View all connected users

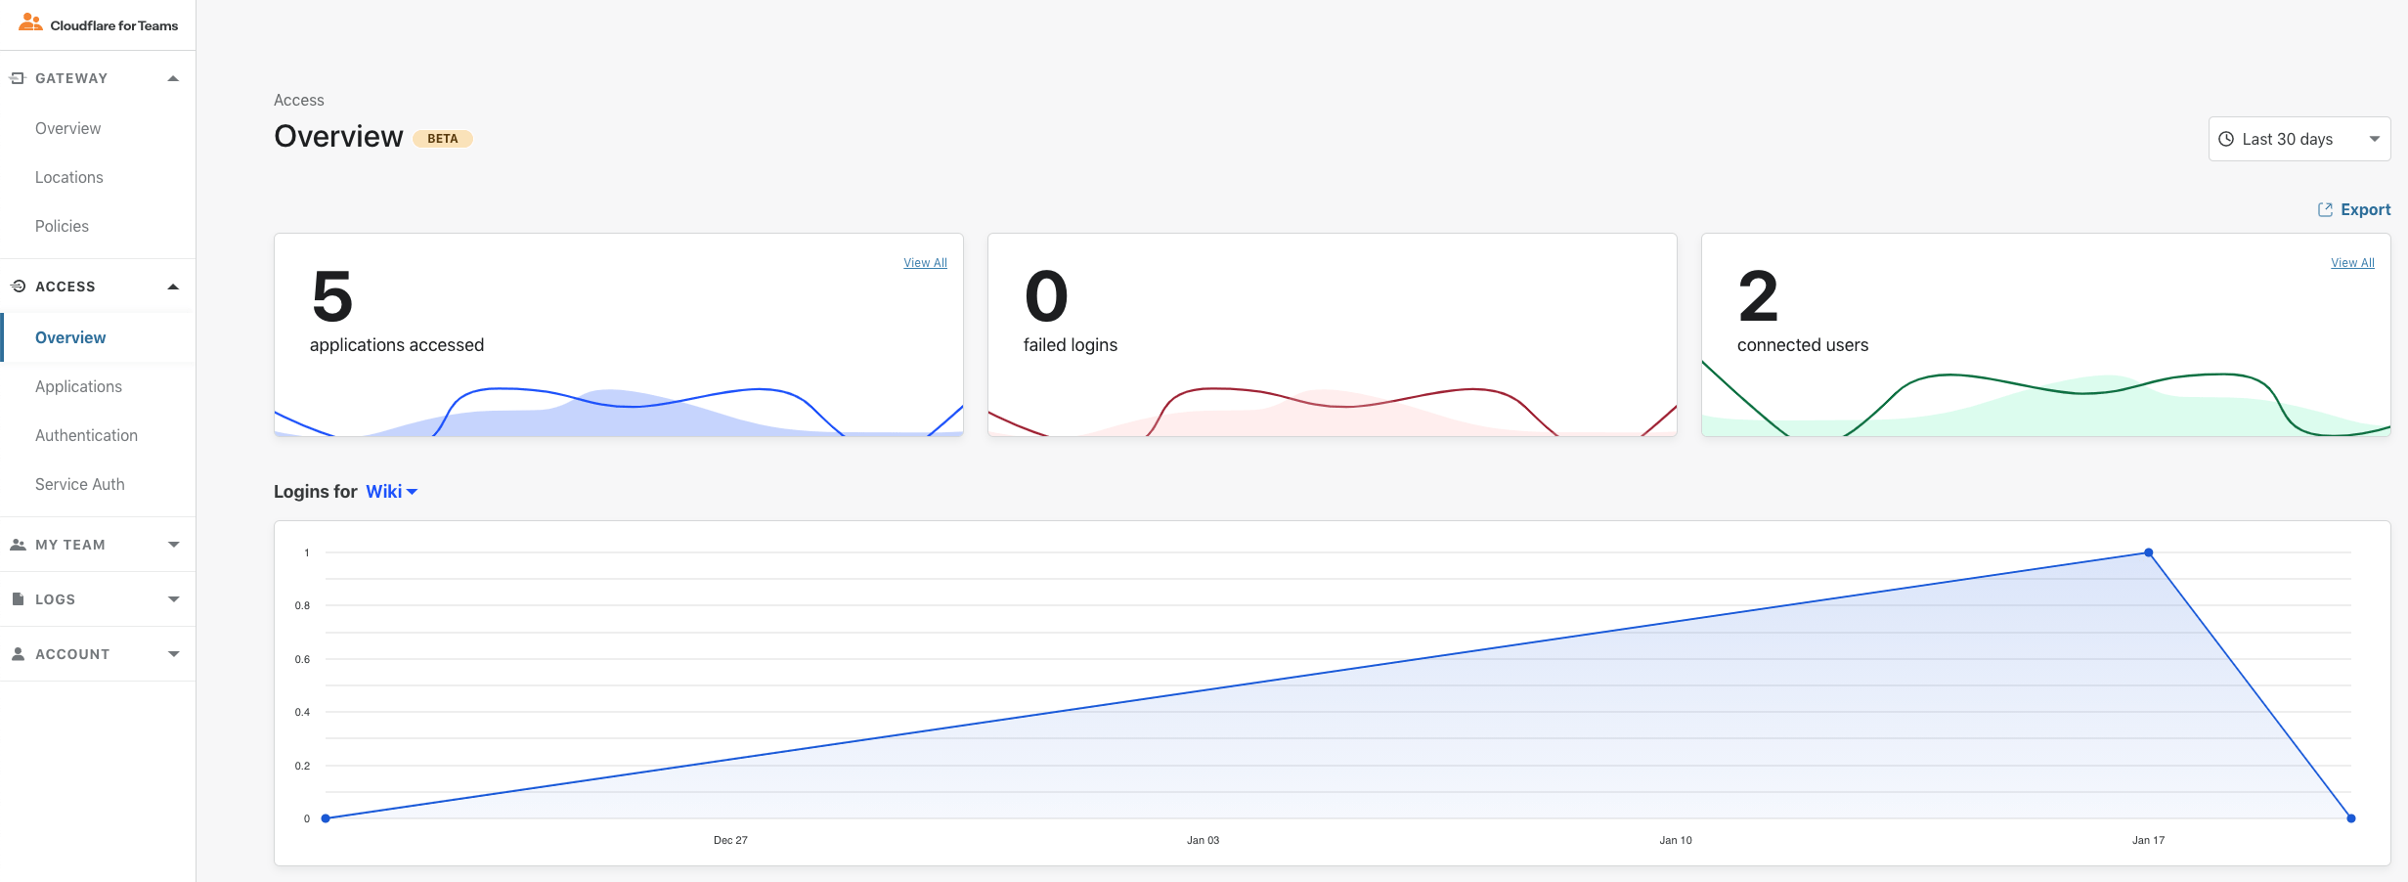[2352, 263]
